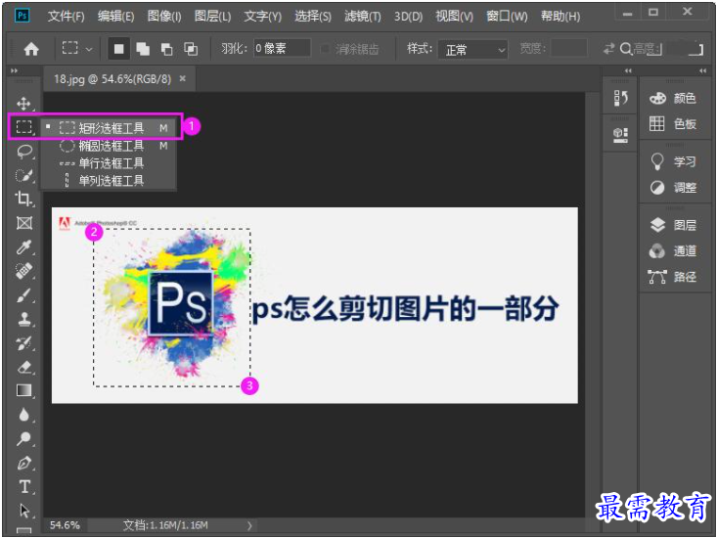Click the feather 羽化 input field
Image resolution: width=717 pixels, height=538 pixels.
point(282,48)
